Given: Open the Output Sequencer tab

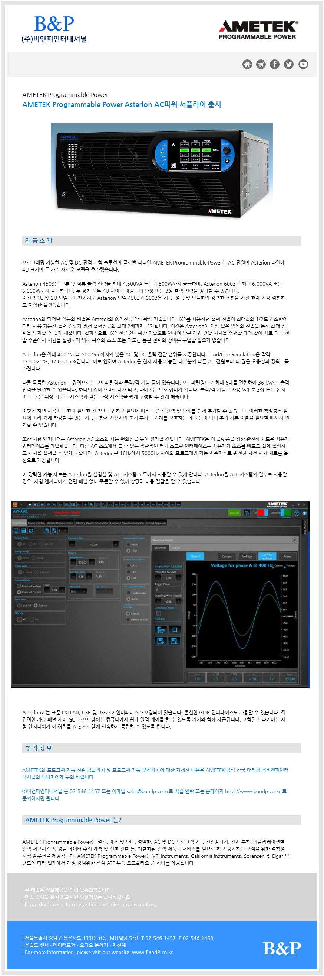Looking at the screenshot, I should click(156, 523).
